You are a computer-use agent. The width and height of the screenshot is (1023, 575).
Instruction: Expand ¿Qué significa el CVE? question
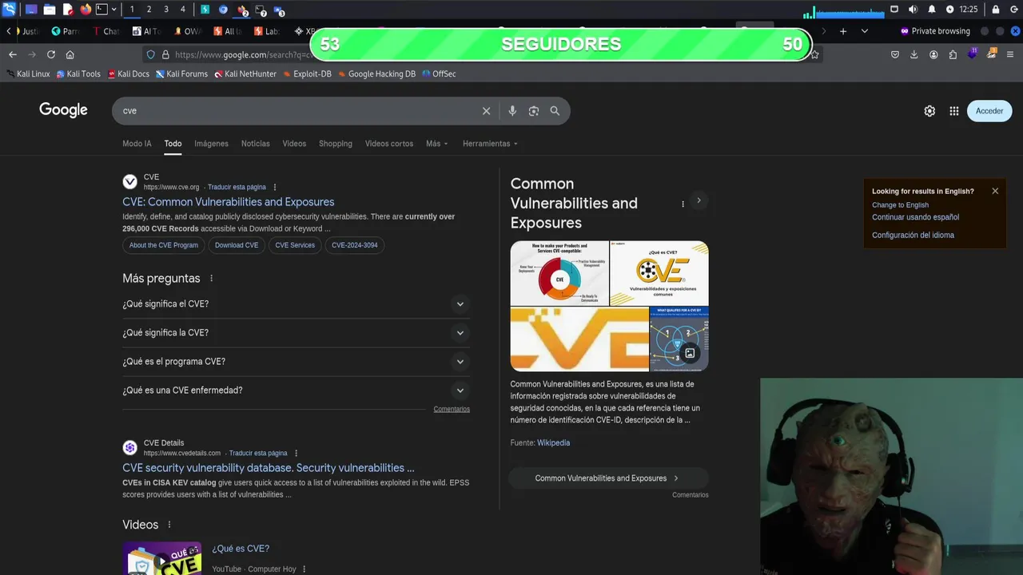pyautogui.click(x=296, y=304)
